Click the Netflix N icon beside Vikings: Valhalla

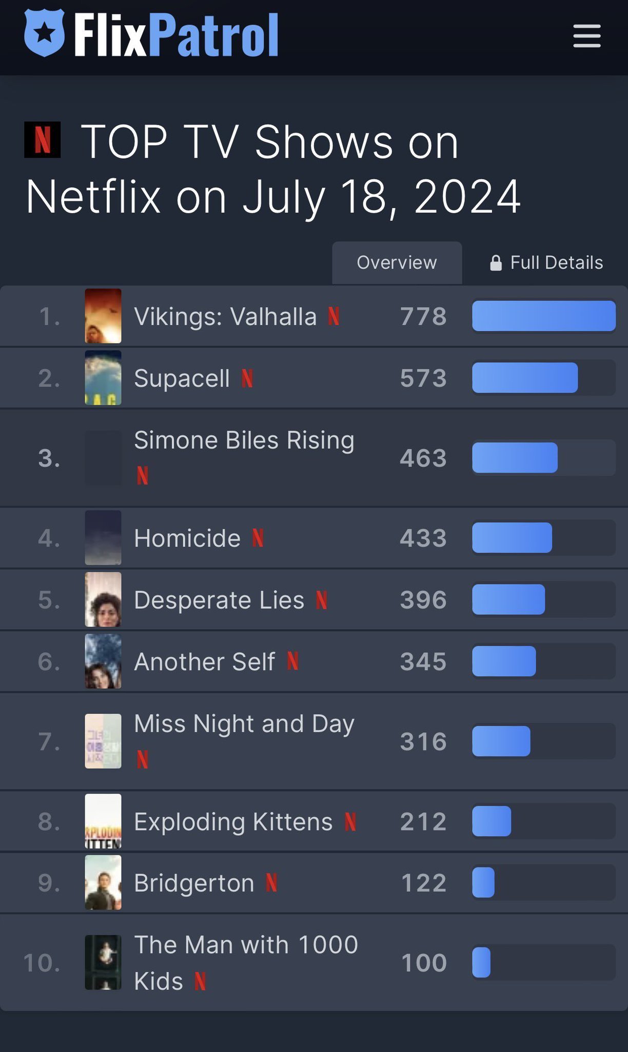point(334,316)
